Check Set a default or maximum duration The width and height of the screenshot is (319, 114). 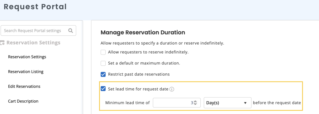point(103,63)
